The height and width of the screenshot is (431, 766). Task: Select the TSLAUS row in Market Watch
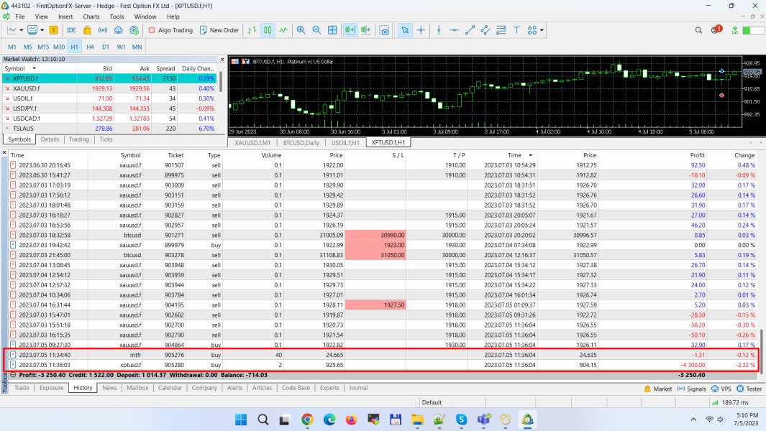[x=111, y=129]
